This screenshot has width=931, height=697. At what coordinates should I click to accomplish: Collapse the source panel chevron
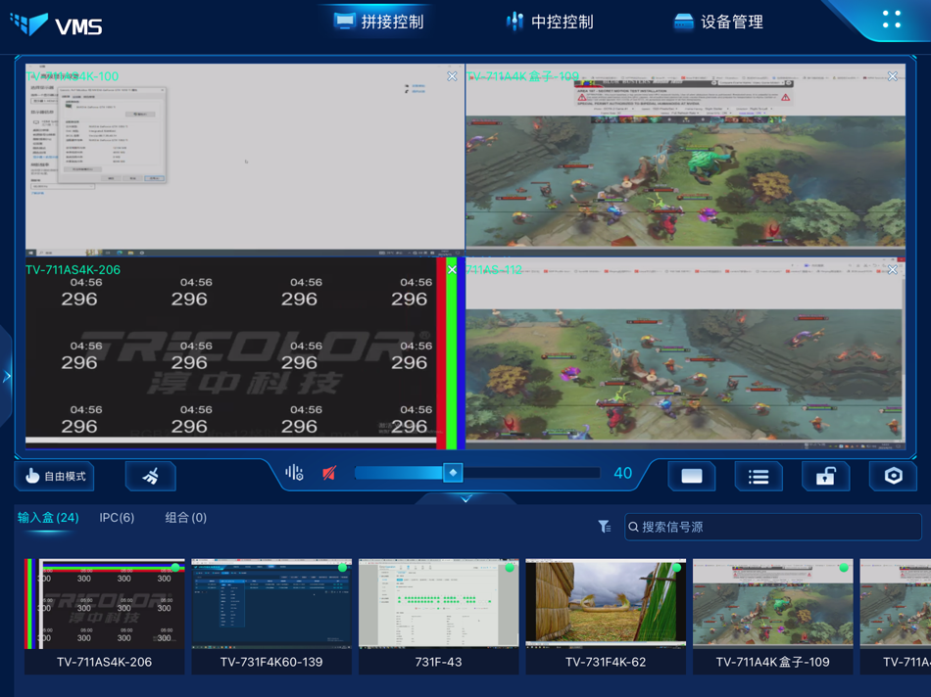click(466, 499)
